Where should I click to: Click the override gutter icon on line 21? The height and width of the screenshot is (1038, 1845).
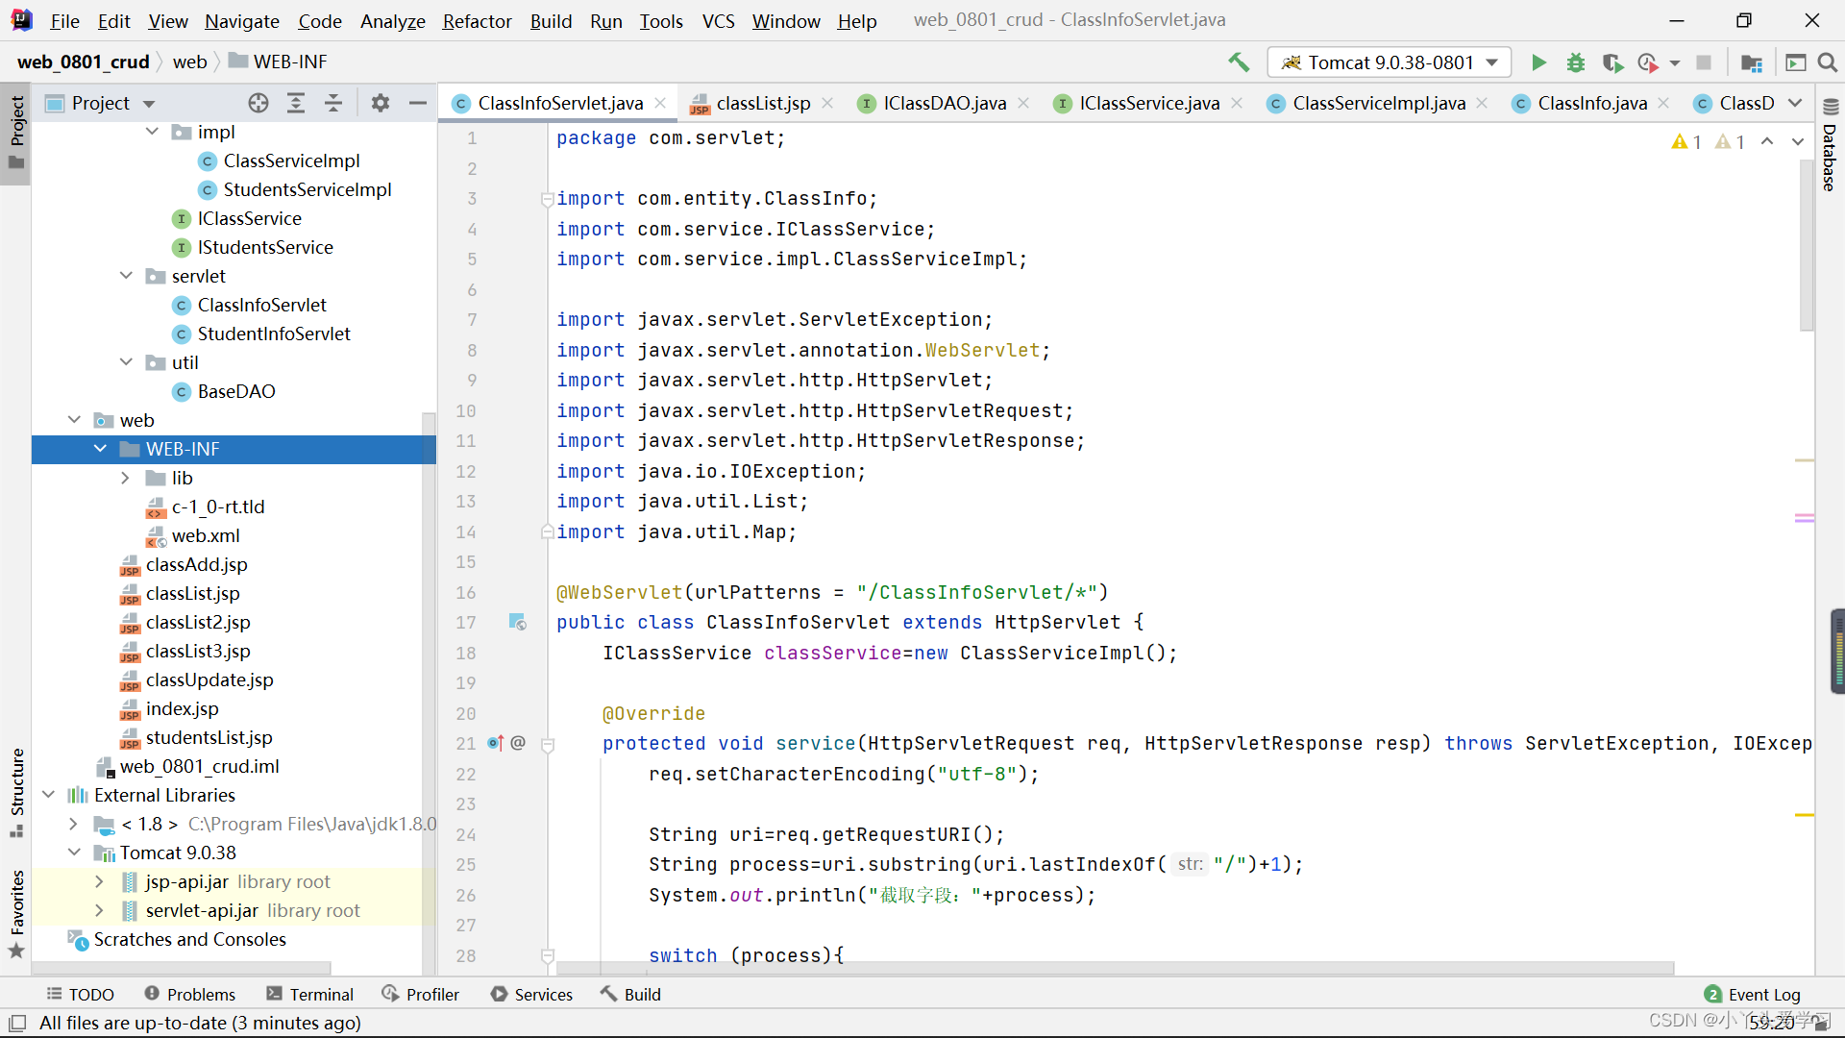click(496, 743)
